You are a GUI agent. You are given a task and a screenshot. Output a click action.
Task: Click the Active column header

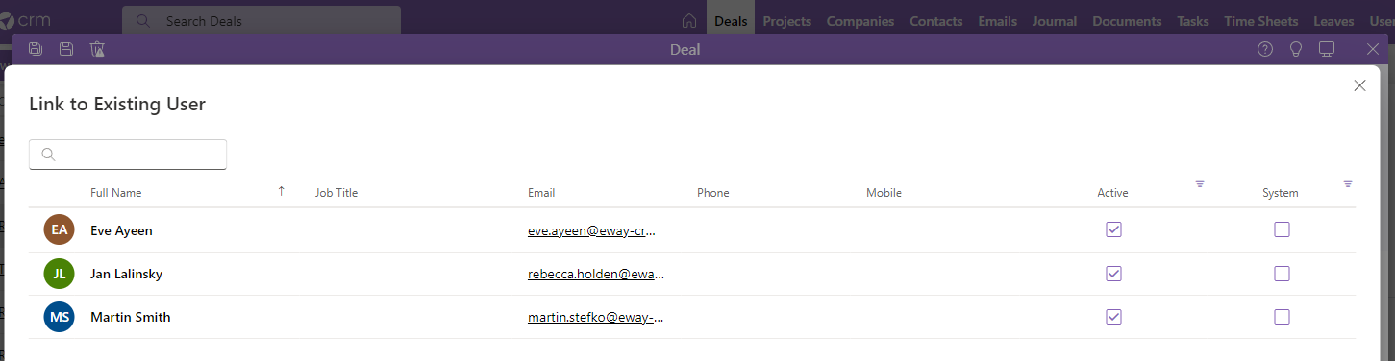click(1112, 193)
